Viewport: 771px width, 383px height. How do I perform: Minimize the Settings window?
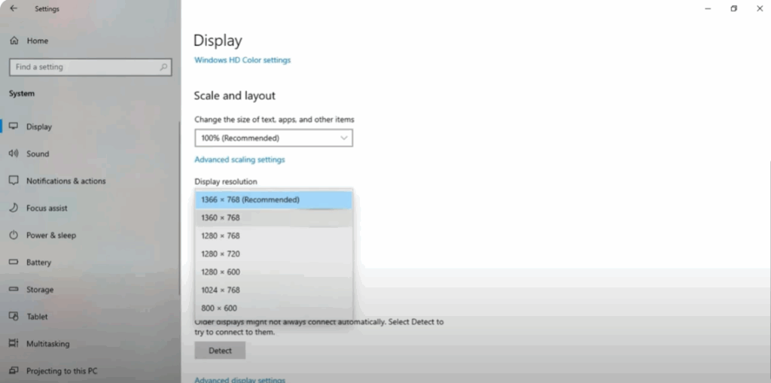pyautogui.click(x=708, y=9)
